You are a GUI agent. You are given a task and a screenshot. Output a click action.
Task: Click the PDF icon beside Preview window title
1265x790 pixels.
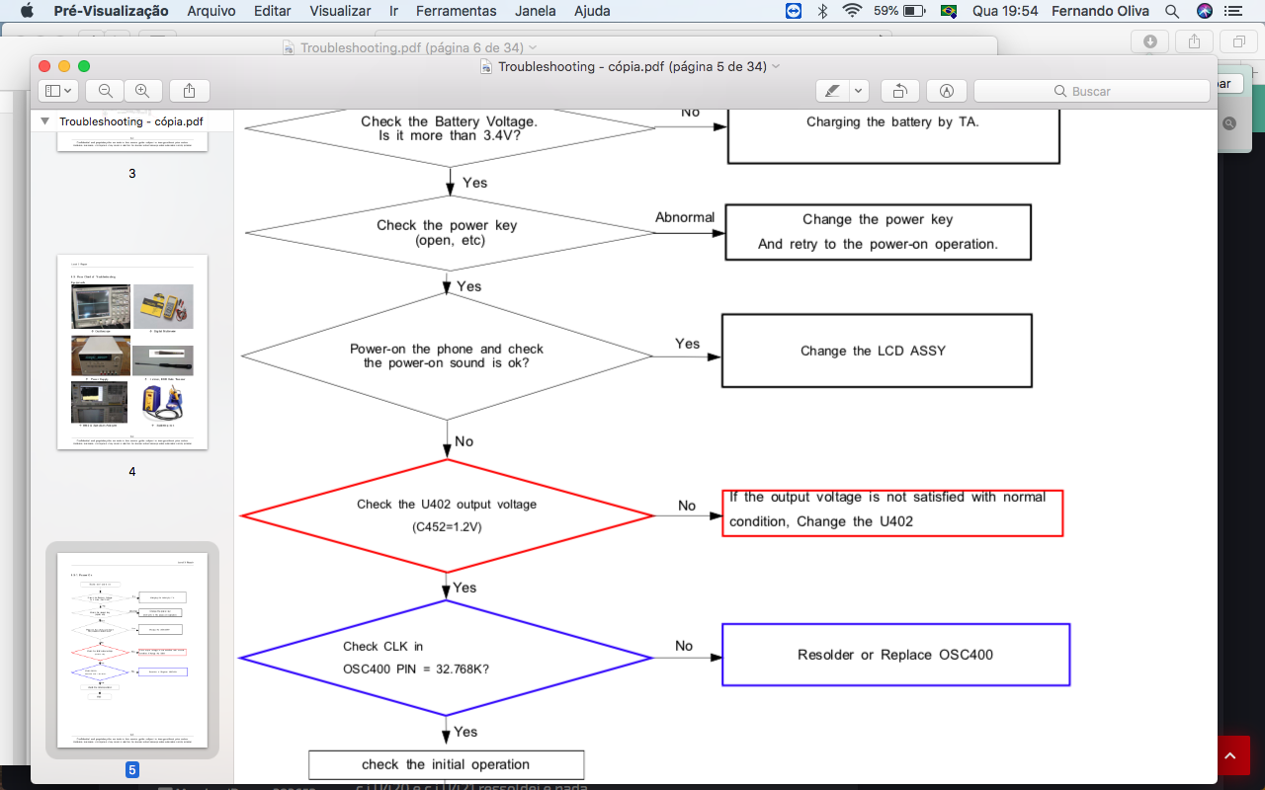(486, 66)
